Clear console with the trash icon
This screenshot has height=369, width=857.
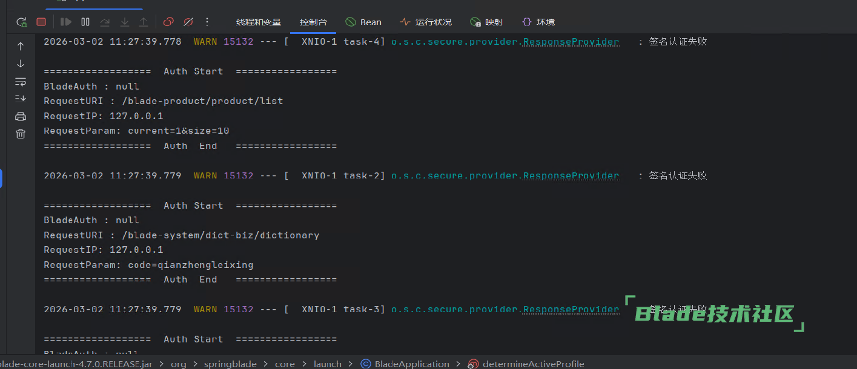click(21, 134)
